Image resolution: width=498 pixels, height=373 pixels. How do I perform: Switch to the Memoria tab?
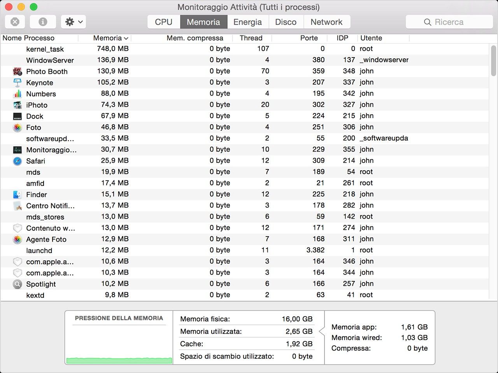(x=203, y=22)
